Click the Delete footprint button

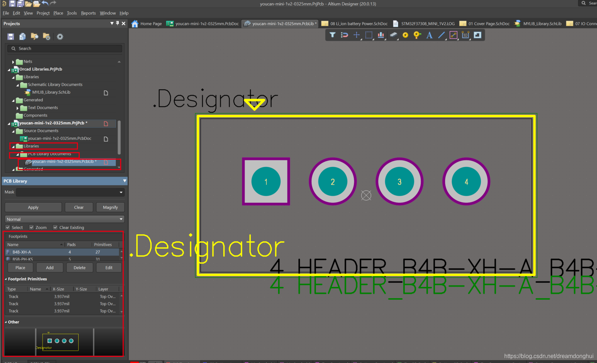80,267
